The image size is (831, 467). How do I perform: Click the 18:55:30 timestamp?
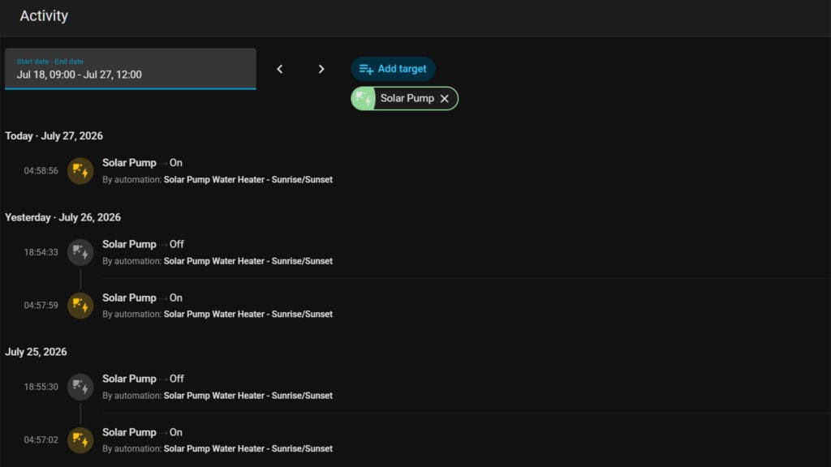click(41, 387)
